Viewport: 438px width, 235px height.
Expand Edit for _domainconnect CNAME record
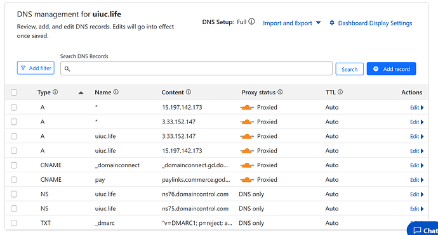click(x=417, y=165)
